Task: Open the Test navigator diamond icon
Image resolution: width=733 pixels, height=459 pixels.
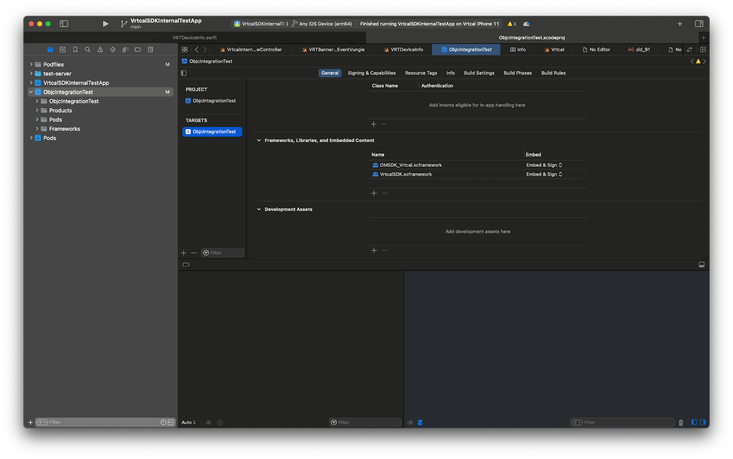Action: coord(113,49)
